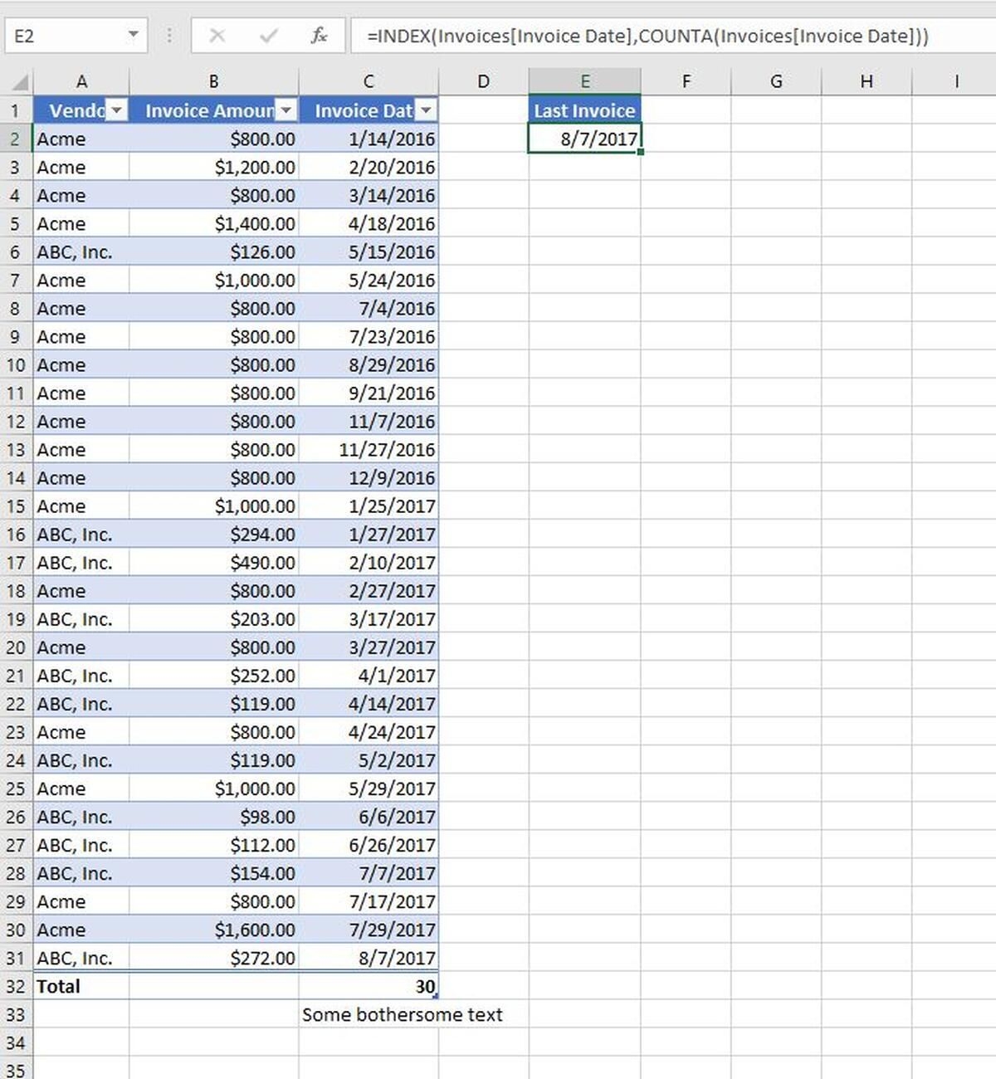Select the $1,400.00 invoice amount cell
Image resolution: width=996 pixels, height=1079 pixels.
(x=213, y=223)
